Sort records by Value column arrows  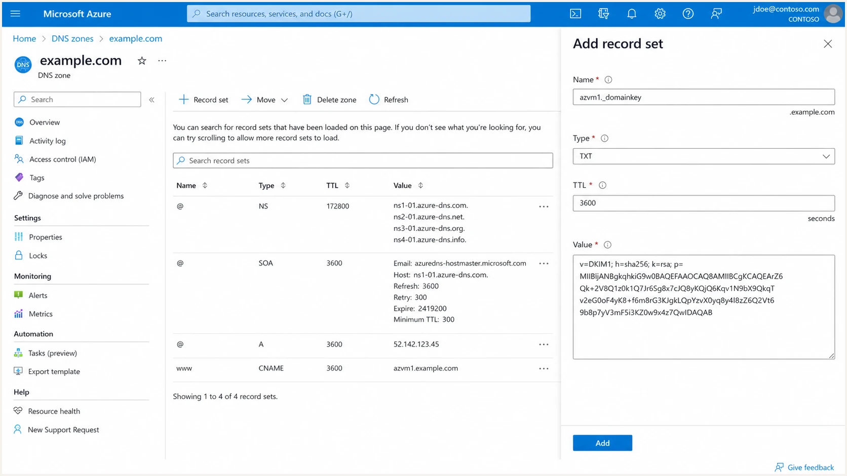coord(420,186)
